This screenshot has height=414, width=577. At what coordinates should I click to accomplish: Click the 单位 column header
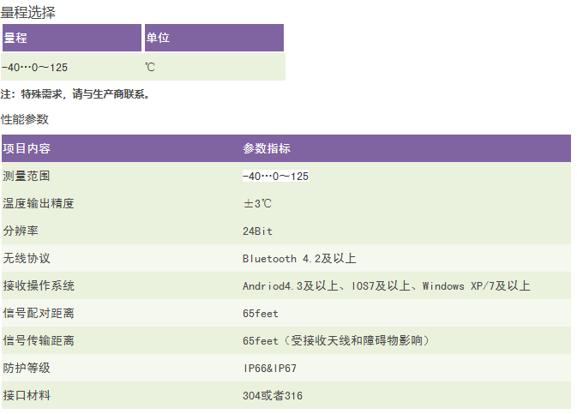(x=158, y=38)
